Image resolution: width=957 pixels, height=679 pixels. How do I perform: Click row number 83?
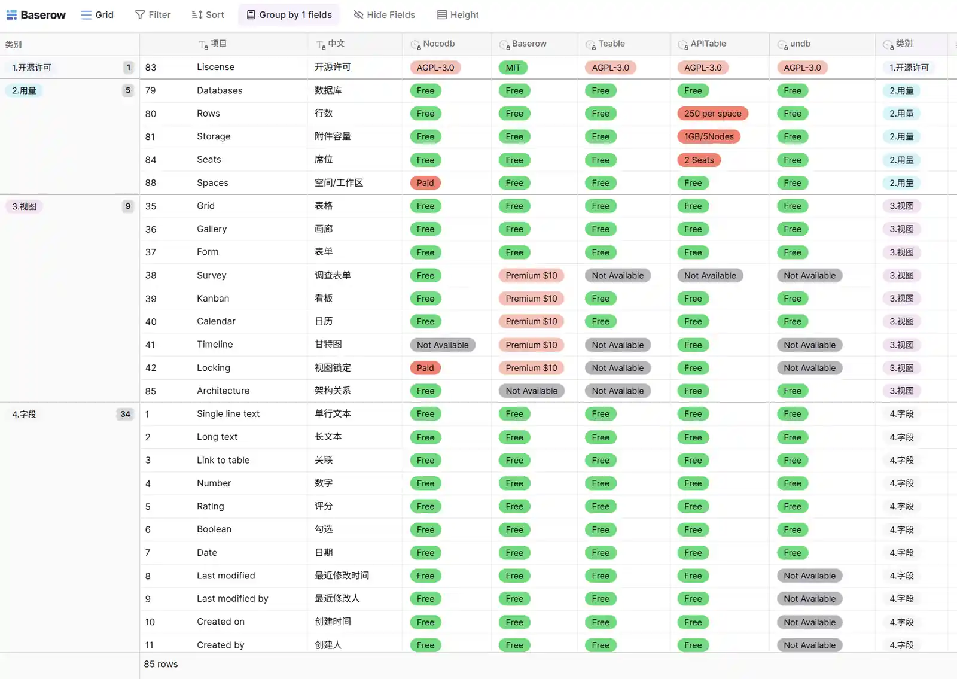(151, 68)
